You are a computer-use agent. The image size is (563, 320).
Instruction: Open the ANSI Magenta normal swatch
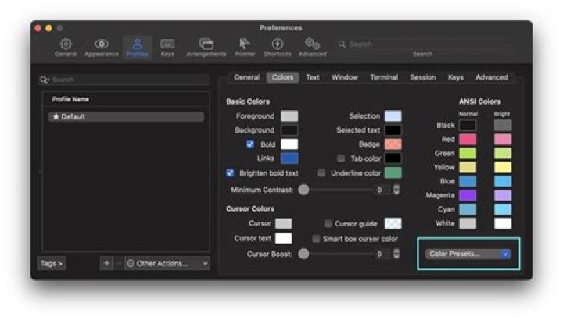tap(468, 195)
